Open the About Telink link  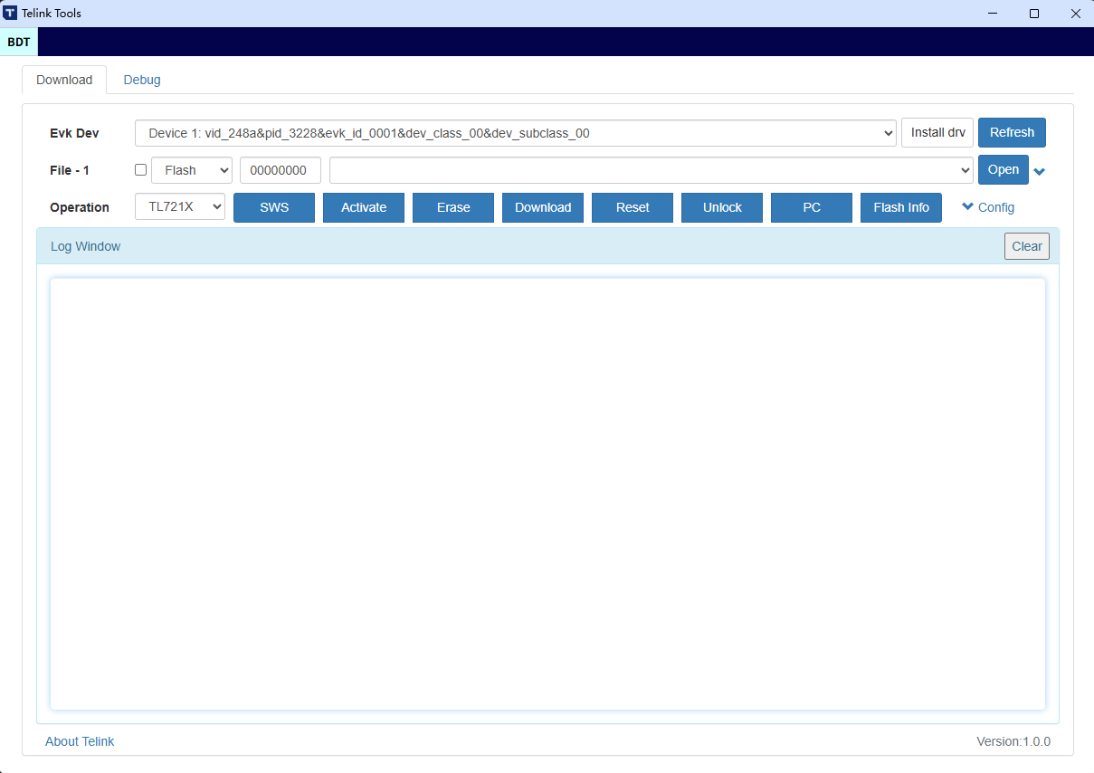click(80, 741)
